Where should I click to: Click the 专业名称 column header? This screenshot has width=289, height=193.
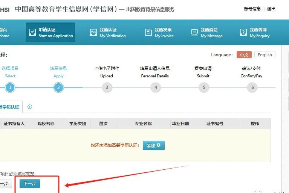(143, 124)
